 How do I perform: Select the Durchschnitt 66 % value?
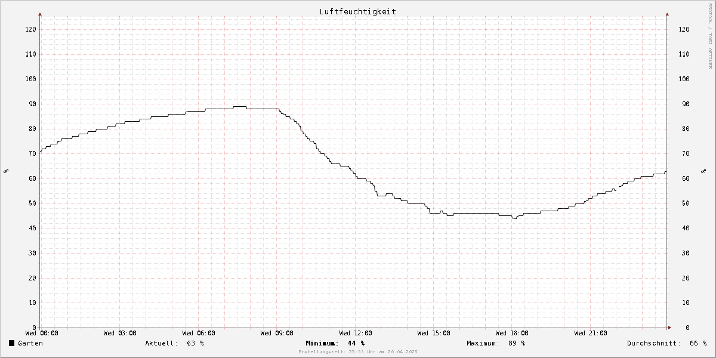pyautogui.click(x=698, y=343)
